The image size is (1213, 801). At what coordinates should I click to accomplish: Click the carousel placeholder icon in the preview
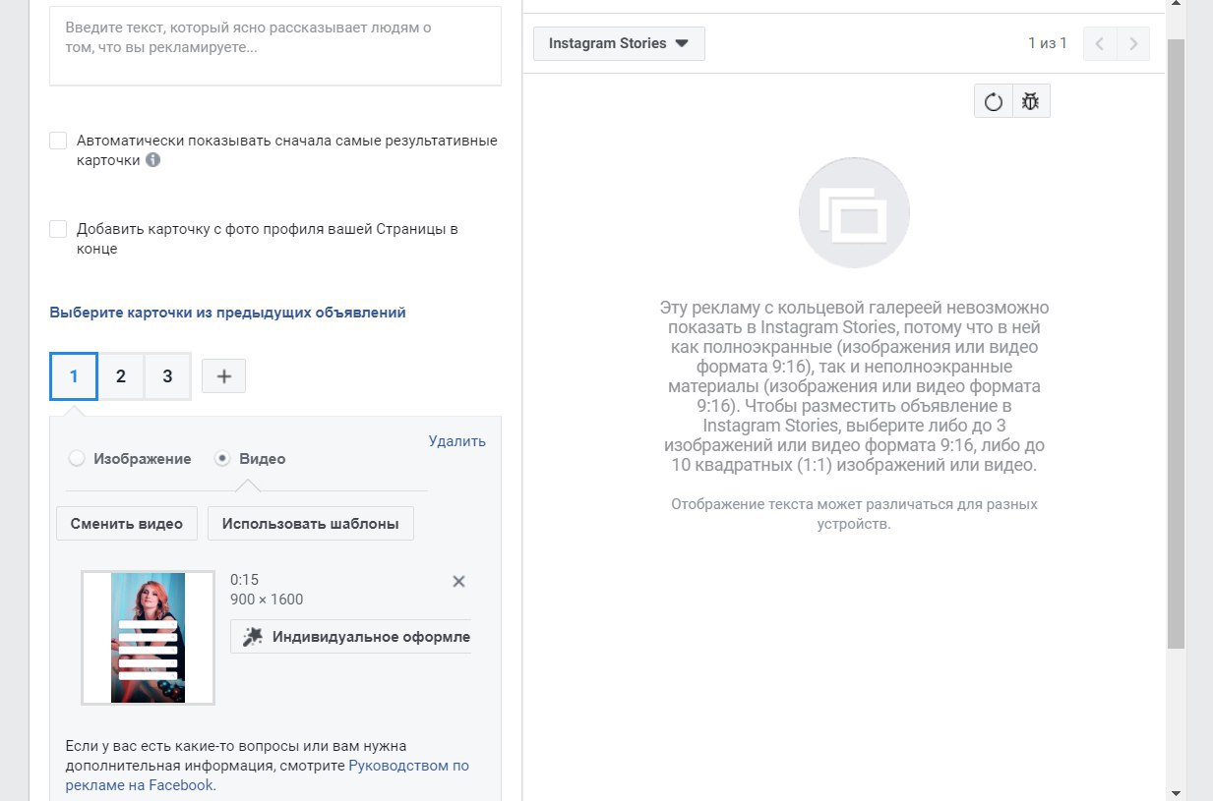pyautogui.click(x=854, y=213)
